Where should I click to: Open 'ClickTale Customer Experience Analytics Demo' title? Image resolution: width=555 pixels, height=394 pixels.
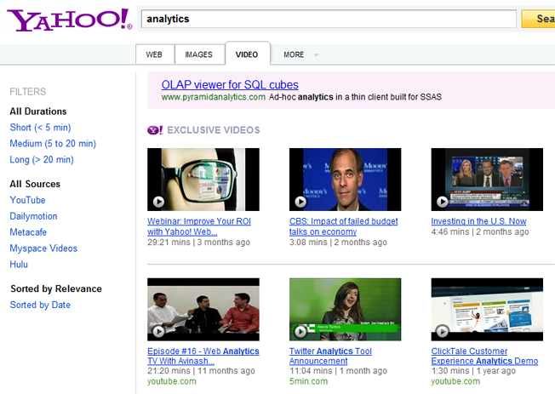[x=484, y=356]
